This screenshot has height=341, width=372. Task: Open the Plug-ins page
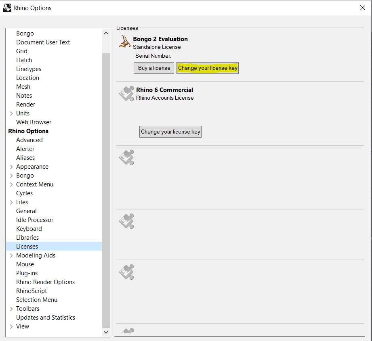(x=27, y=273)
